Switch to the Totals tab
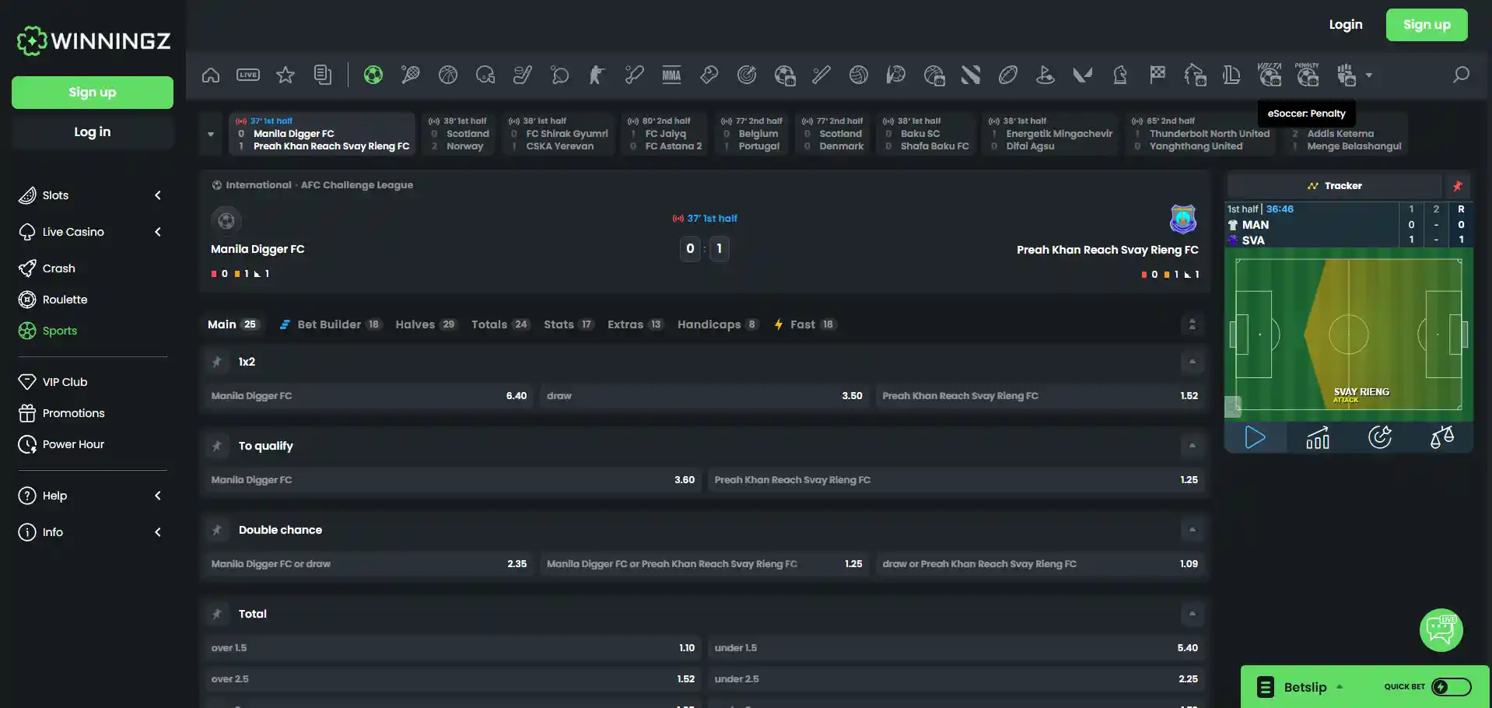 (500, 324)
